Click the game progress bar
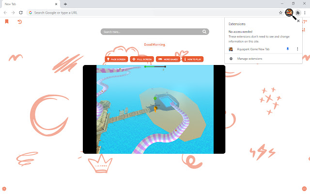This screenshot has height=194, width=310. coord(155,67)
